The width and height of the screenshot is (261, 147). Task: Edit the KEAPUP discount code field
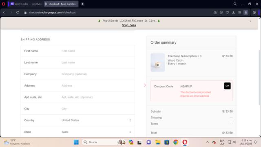[x=201, y=86]
